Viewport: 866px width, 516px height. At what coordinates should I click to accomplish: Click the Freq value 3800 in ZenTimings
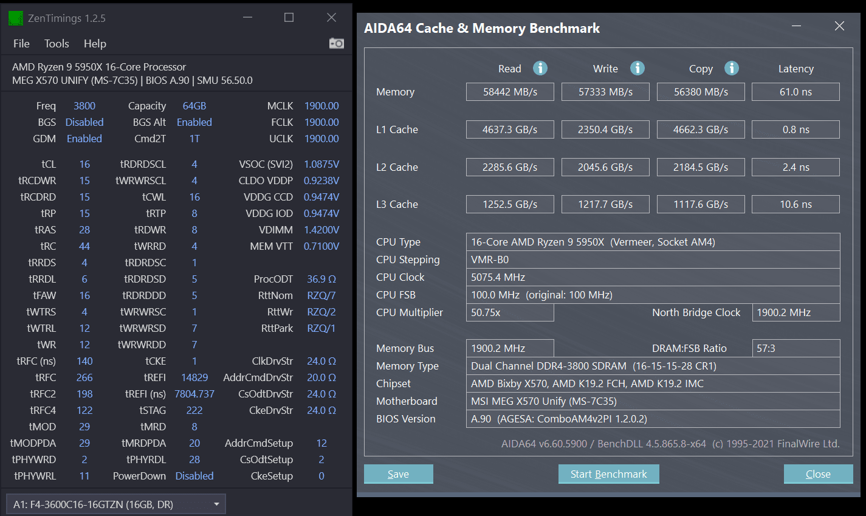click(84, 106)
